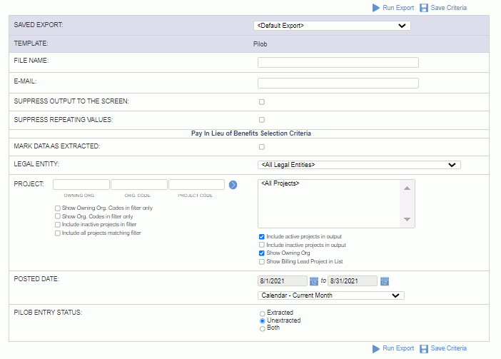
Task: Click the top Run Export link
Action: [x=398, y=8]
